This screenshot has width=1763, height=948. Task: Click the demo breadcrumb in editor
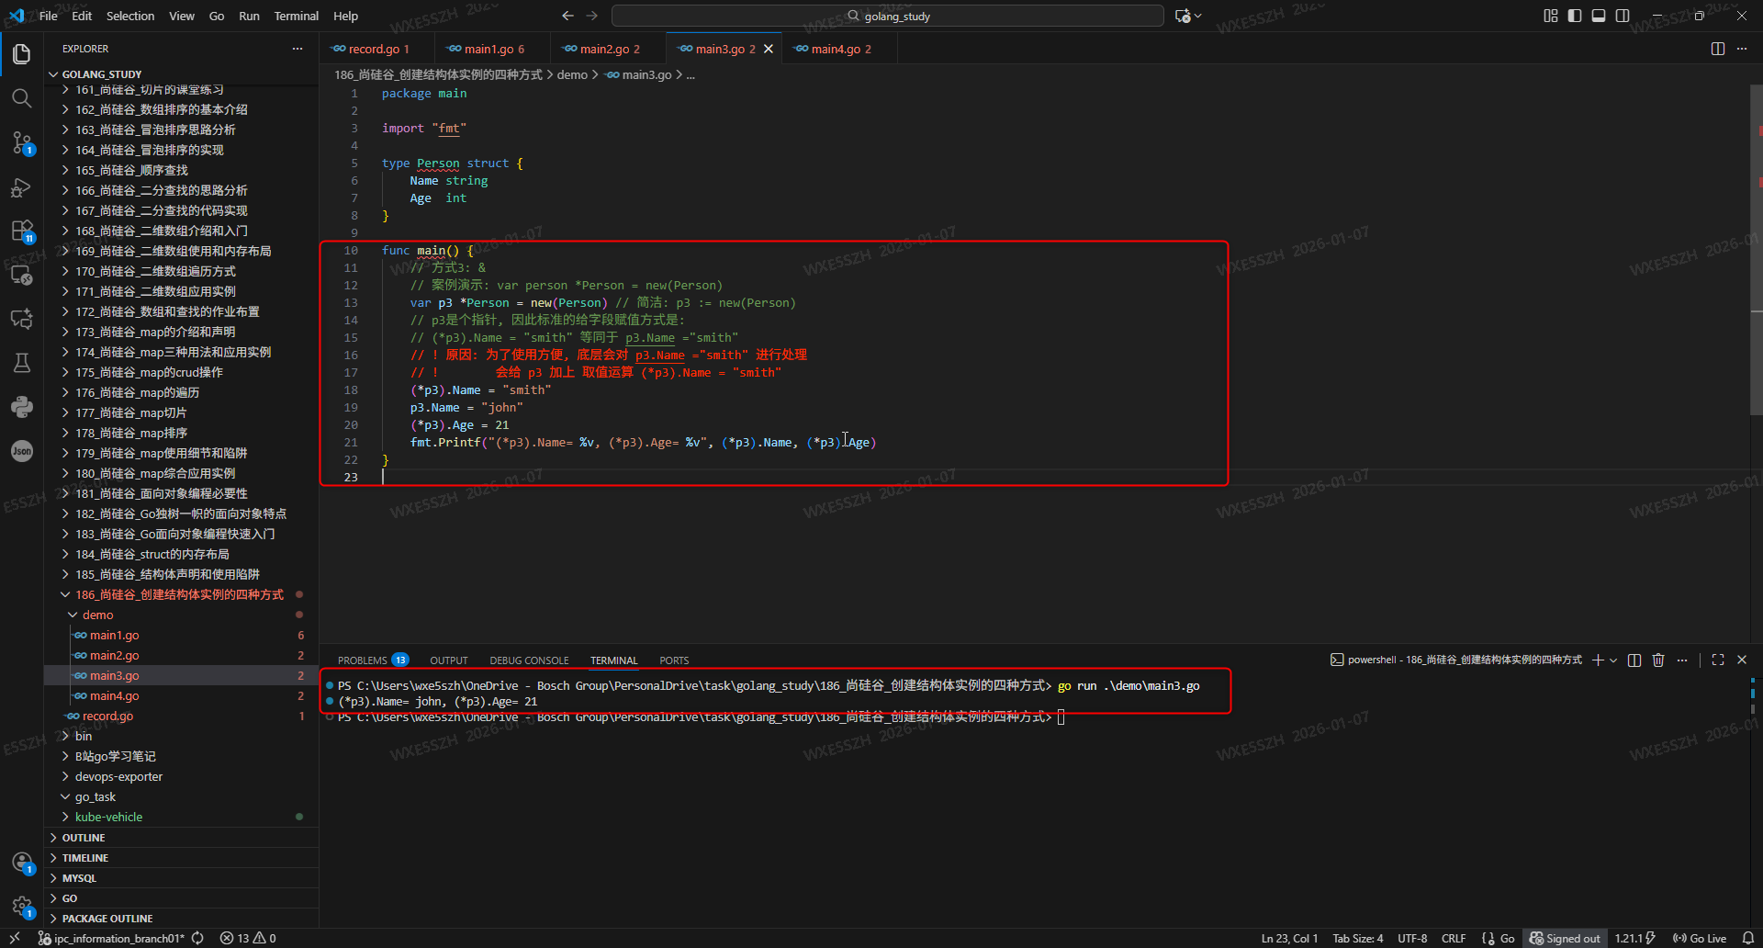(x=572, y=74)
